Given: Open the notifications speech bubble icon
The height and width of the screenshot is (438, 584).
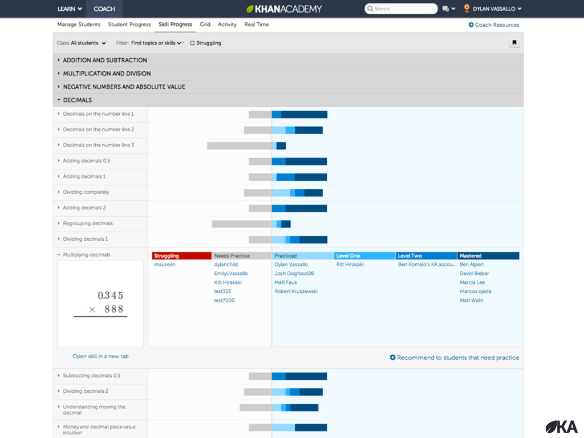Looking at the screenshot, I should pyautogui.click(x=445, y=9).
